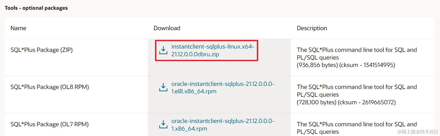
Task: Click the download icon for the OL7 RPM package
Action: (x=163, y=124)
